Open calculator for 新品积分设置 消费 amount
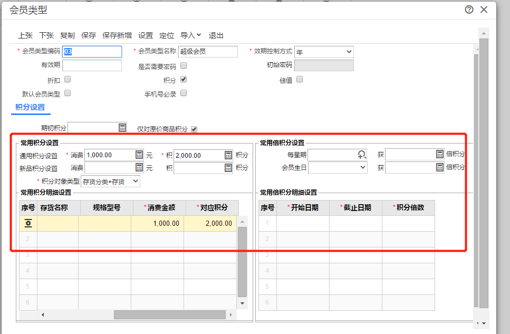This screenshot has width=510, height=334. (x=139, y=168)
